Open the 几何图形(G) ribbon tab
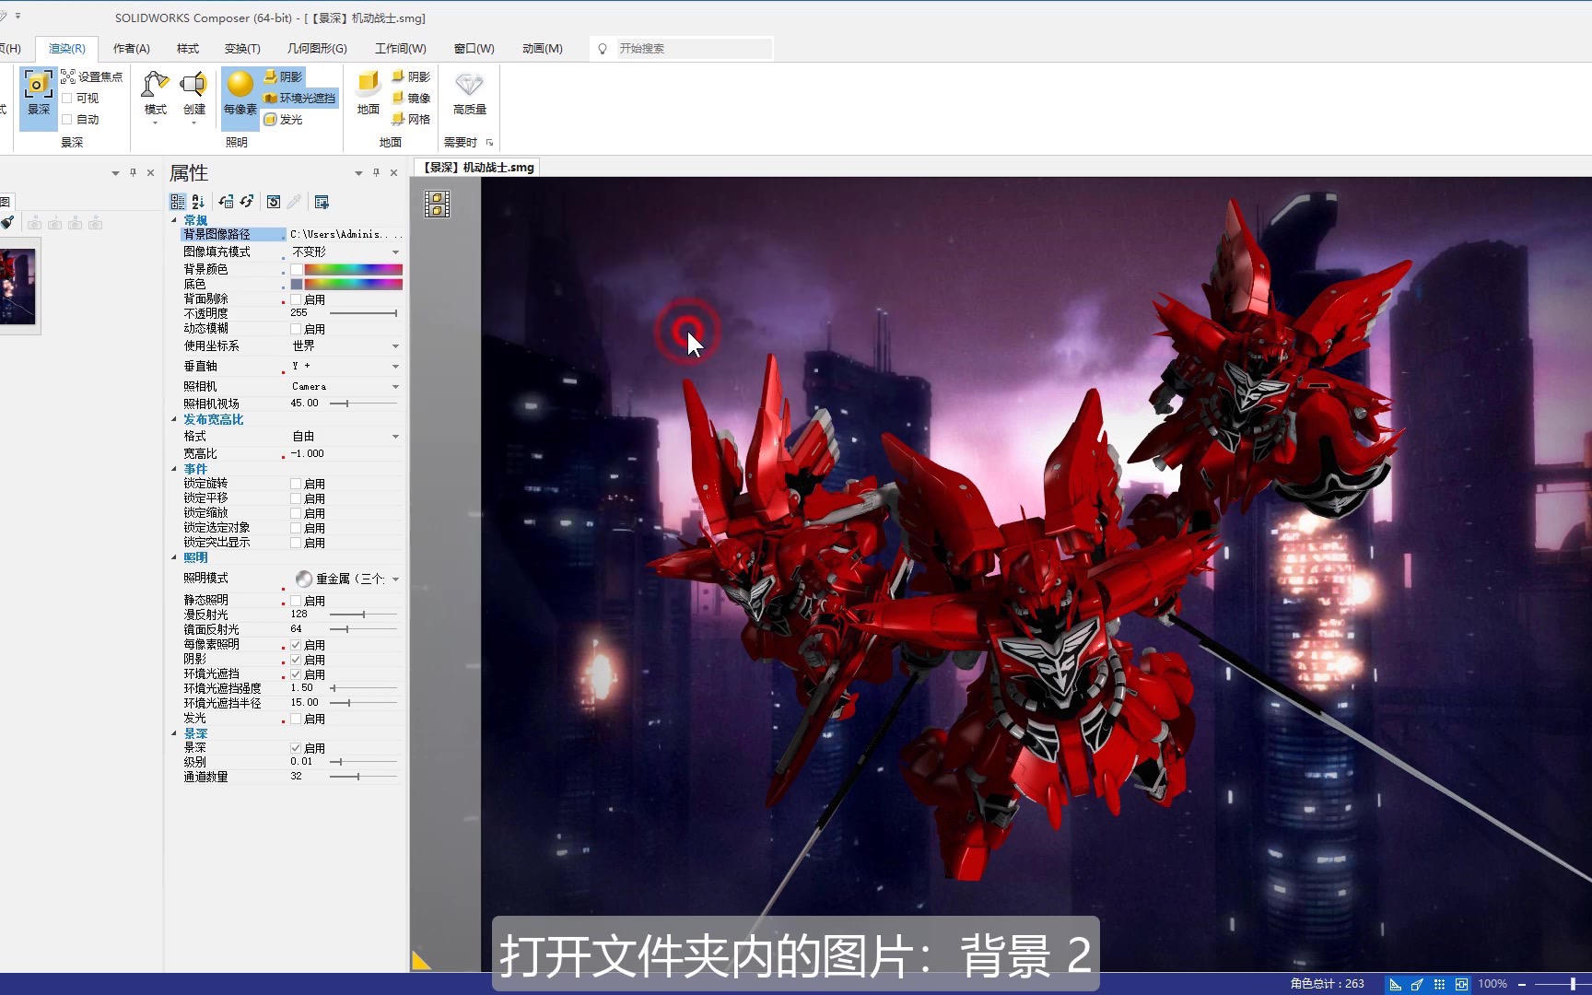Image resolution: width=1592 pixels, height=995 pixels. [317, 49]
